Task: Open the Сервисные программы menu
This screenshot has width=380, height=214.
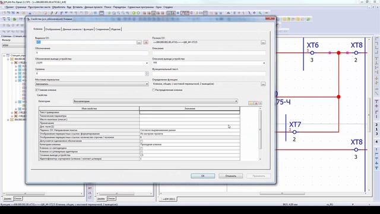Action: 141,7
